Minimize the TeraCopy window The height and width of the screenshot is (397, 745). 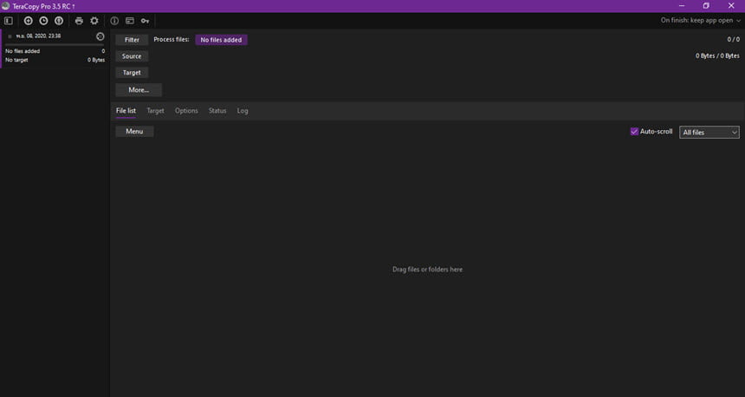coord(682,6)
